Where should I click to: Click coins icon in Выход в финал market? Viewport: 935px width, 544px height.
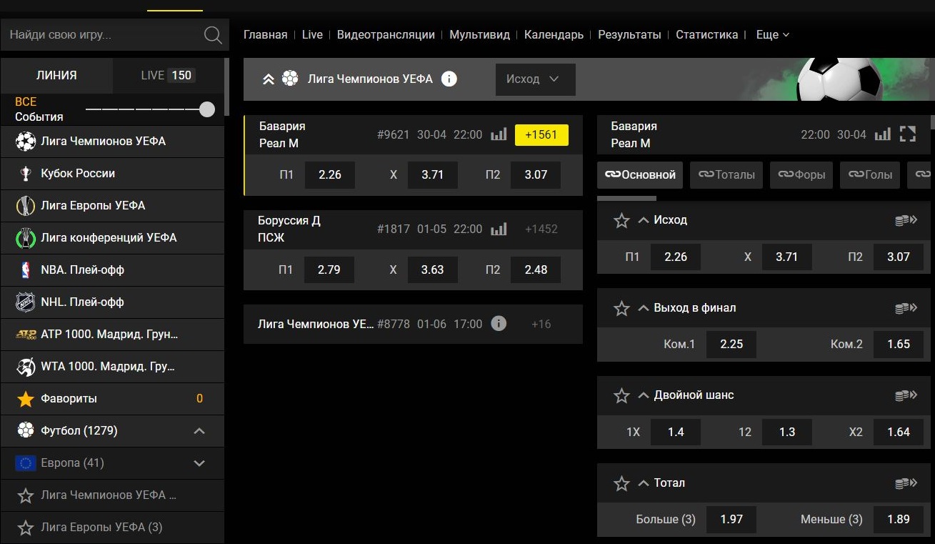pos(906,308)
